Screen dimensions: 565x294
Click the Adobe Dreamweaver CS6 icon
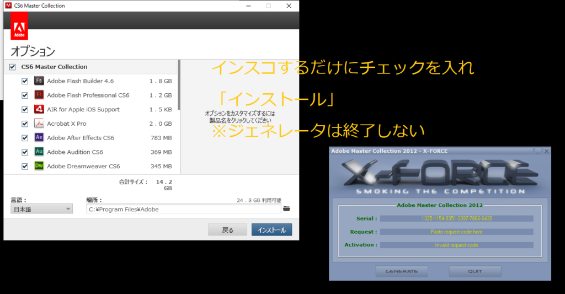pyautogui.click(x=39, y=165)
